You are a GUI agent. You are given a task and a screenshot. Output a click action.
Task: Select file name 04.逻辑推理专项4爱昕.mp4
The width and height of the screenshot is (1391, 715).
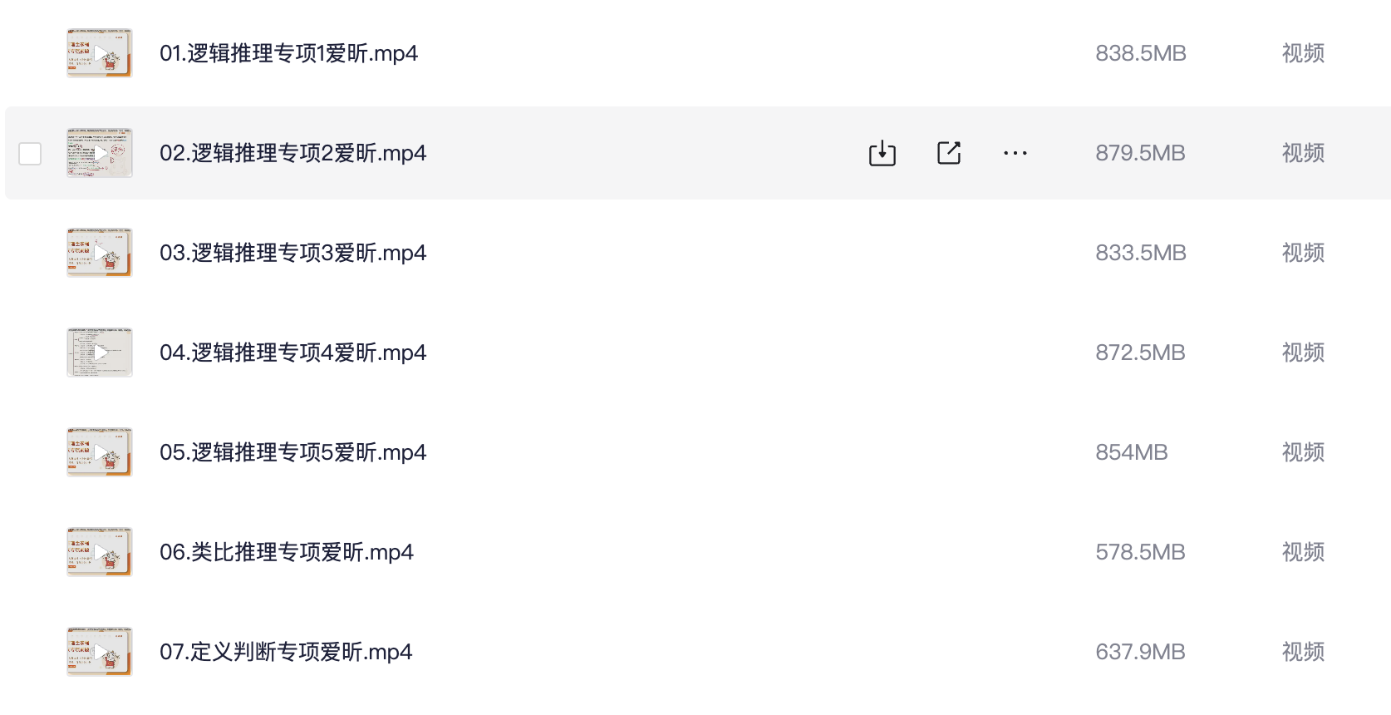[292, 353]
